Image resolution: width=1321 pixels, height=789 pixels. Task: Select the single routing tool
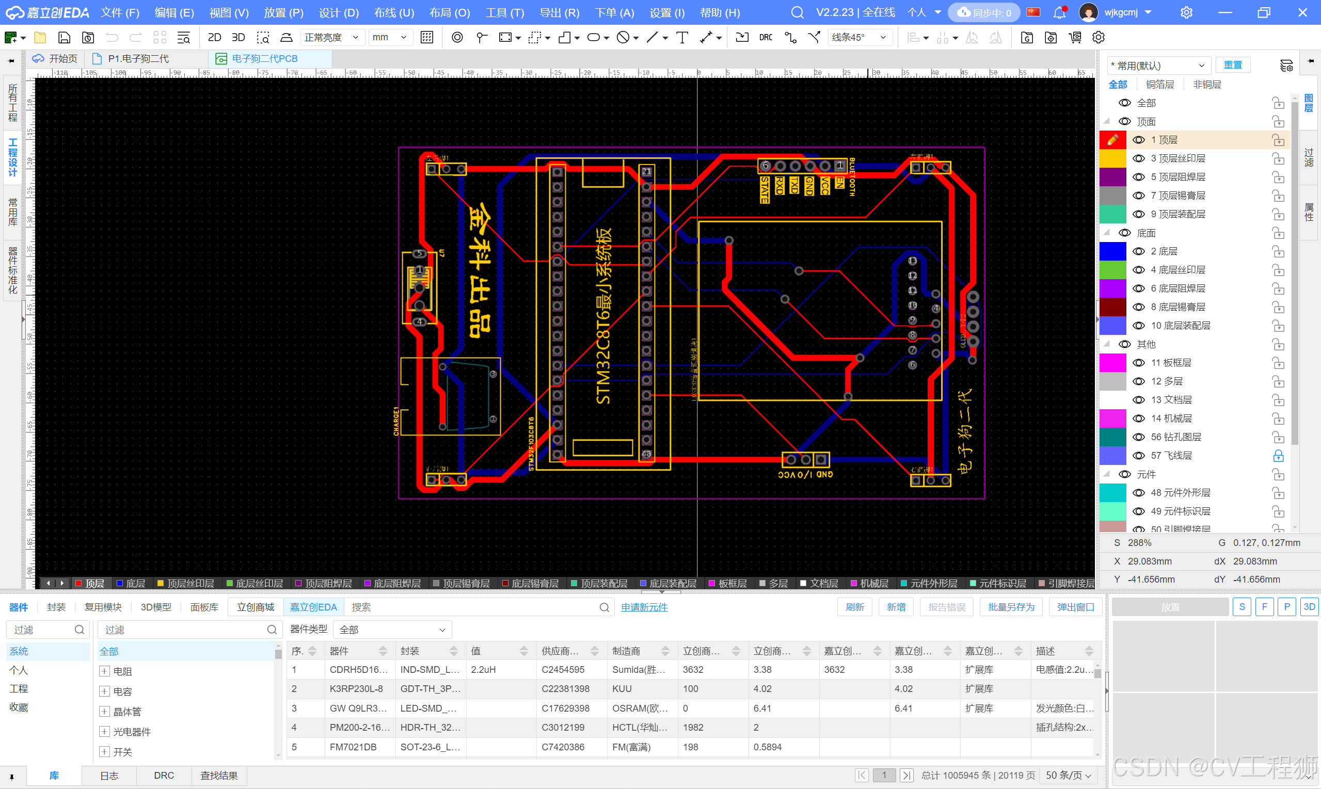pos(790,37)
